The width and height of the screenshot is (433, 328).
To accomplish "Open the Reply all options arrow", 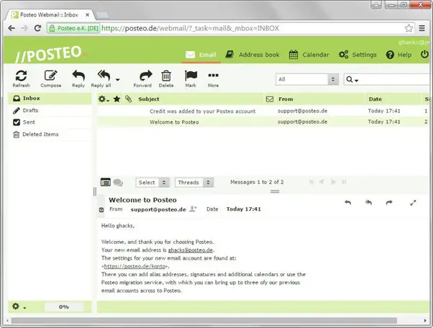I will tap(118, 80).
